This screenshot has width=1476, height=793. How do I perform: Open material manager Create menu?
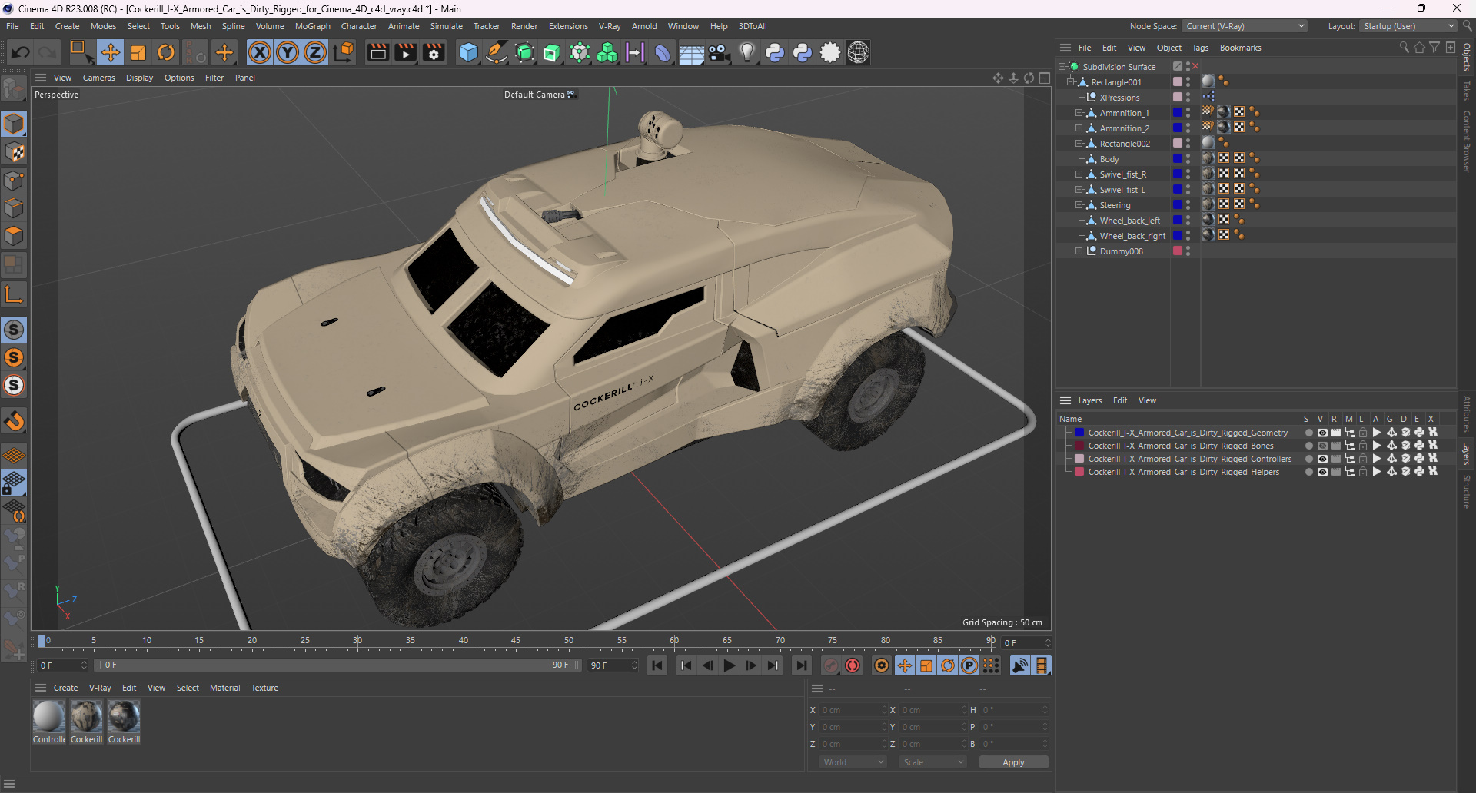(x=65, y=688)
